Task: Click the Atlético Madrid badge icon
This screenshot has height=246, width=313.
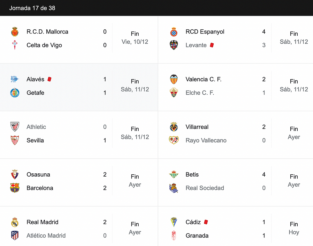Action: [x=15, y=235]
